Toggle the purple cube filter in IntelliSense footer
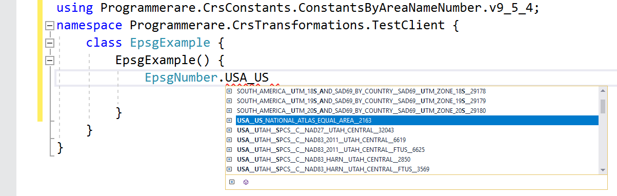This screenshot has height=196, width=617. (246, 182)
